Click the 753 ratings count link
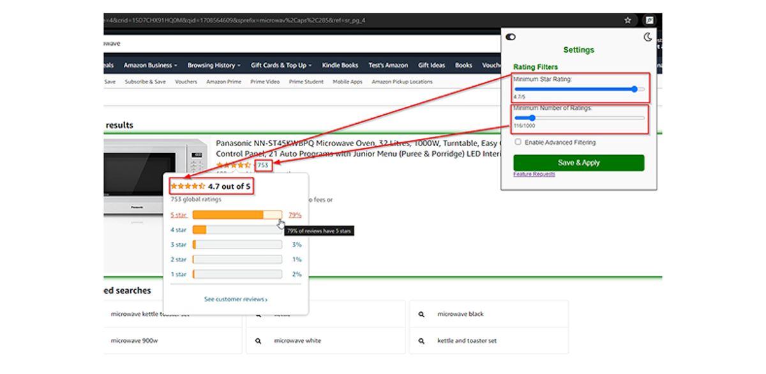 pyautogui.click(x=263, y=165)
